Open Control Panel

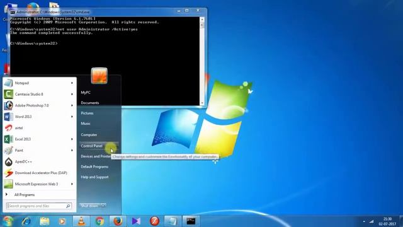[99, 146]
